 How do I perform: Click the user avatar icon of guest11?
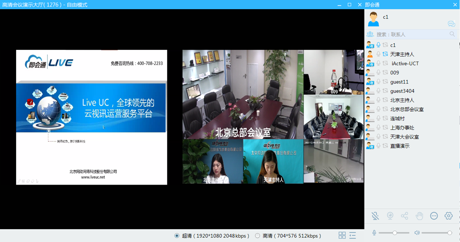tap(370, 81)
